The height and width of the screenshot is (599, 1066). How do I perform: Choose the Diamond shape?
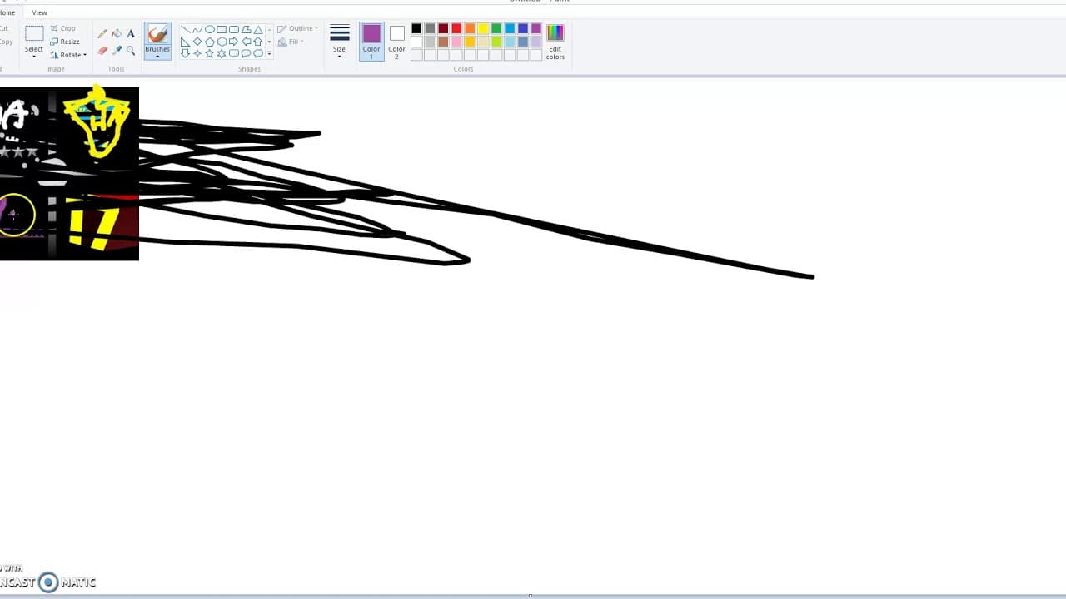tap(197, 42)
